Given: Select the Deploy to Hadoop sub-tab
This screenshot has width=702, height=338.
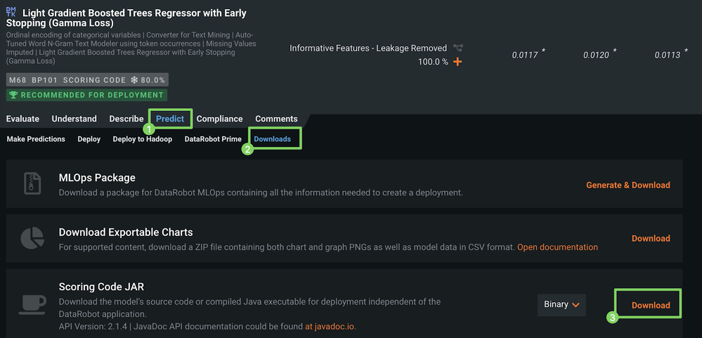Looking at the screenshot, I should click(142, 139).
